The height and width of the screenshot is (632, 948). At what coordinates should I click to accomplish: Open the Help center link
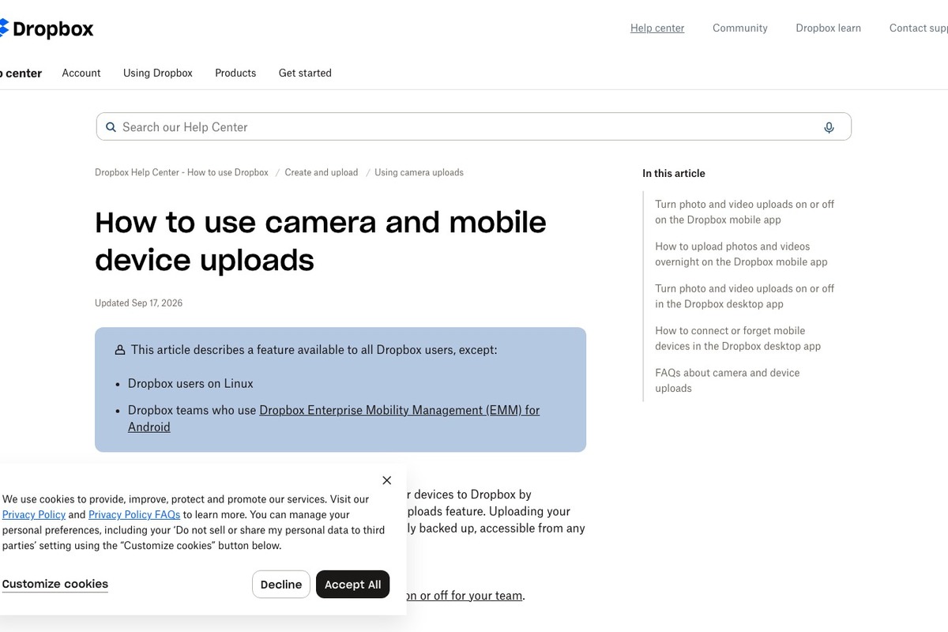(657, 28)
